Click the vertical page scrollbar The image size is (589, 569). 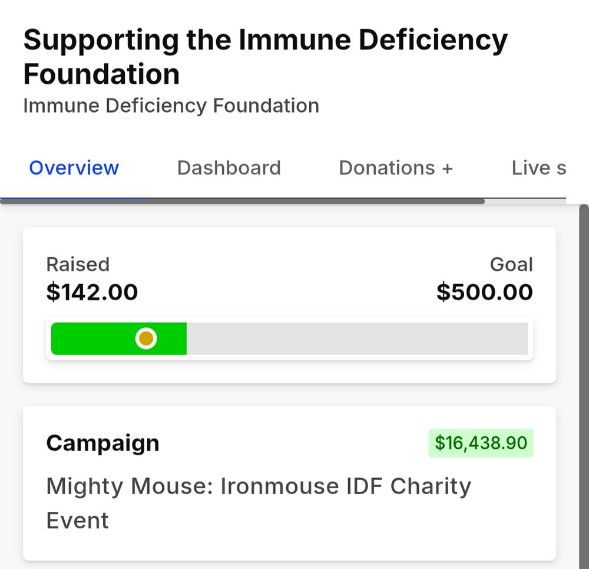pyautogui.click(x=584, y=387)
